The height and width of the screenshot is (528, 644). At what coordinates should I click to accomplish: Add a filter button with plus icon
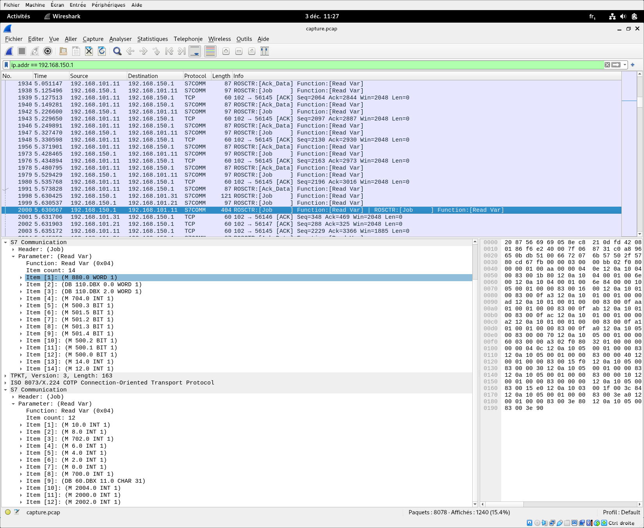(x=633, y=65)
